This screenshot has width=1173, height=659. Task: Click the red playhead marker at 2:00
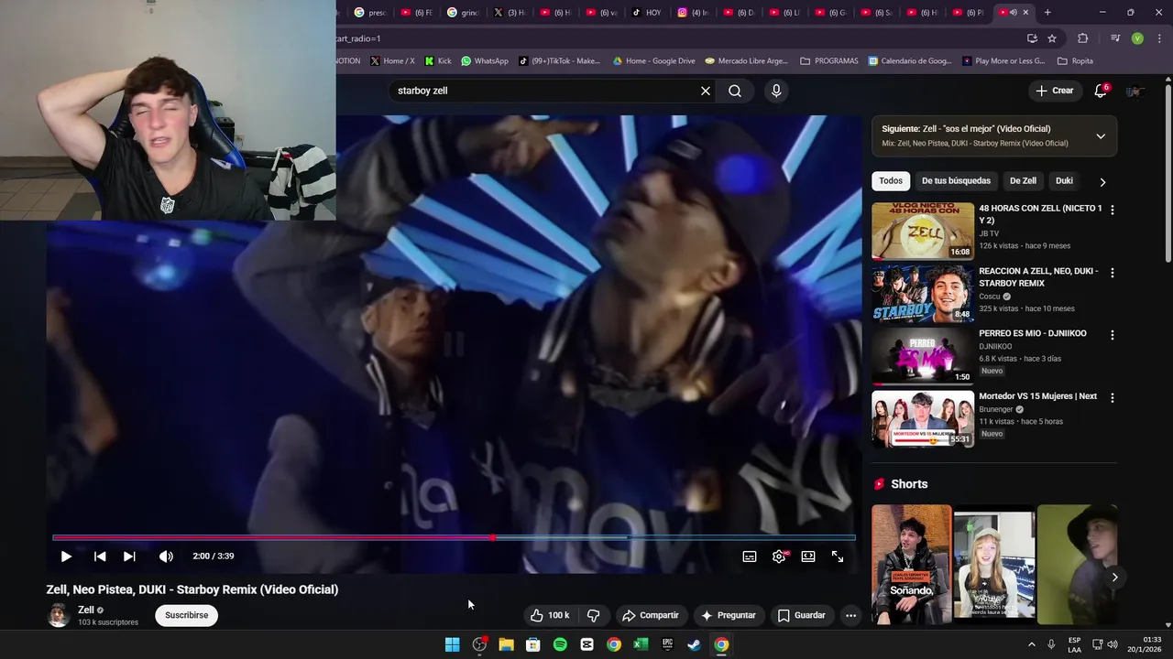(x=493, y=537)
